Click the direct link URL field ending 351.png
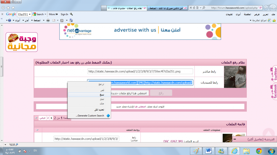This screenshot has width=277, height=155. point(140,71)
